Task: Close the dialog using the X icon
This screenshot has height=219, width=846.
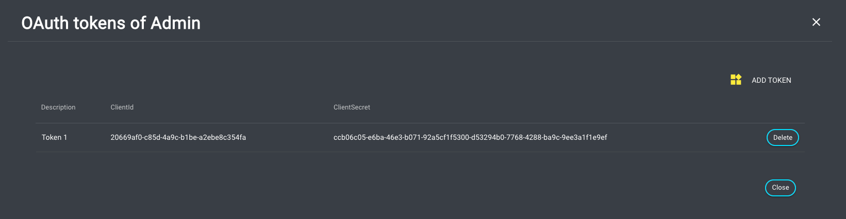Action: point(816,22)
